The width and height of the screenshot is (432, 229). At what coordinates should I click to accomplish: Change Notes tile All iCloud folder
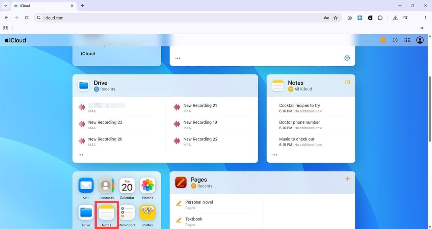pyautogui.click(x=300, y=89)
